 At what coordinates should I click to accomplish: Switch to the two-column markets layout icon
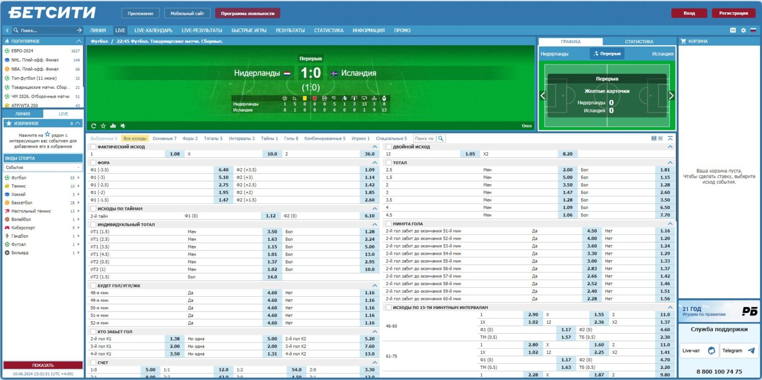[654, 138]
